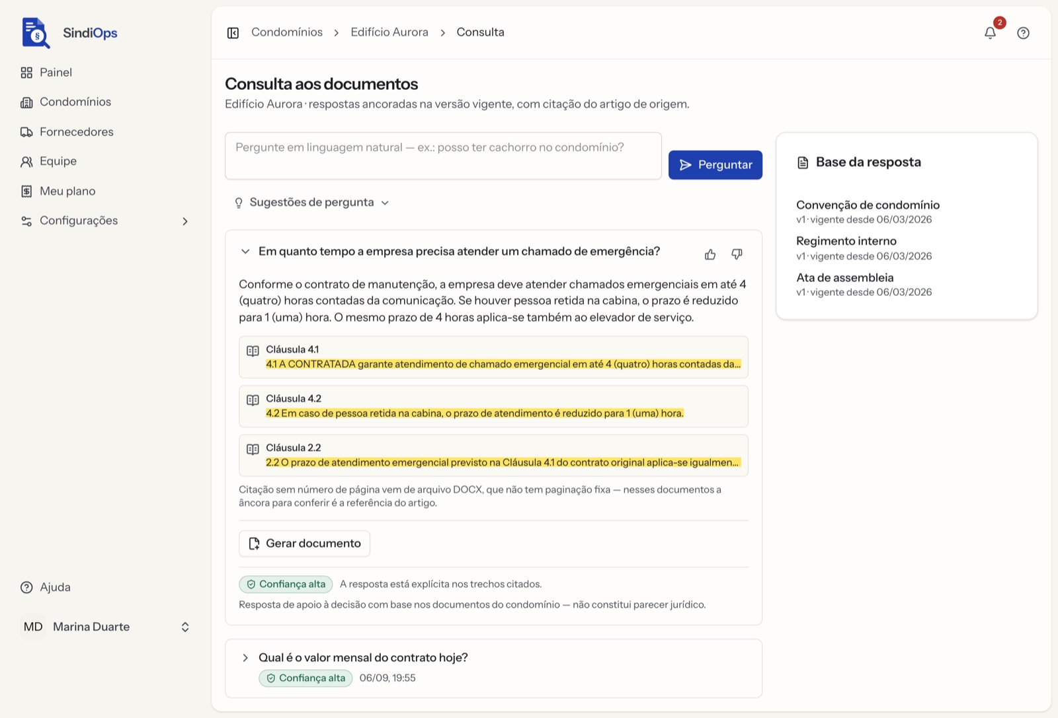Click the SindiOps logo icon

(36, 33)
